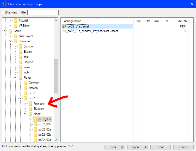Image resolution: width=196 pixels, height=151 pixels.
Task: Click the pc02_03a folder icon
Action: [x=35, y=140]
